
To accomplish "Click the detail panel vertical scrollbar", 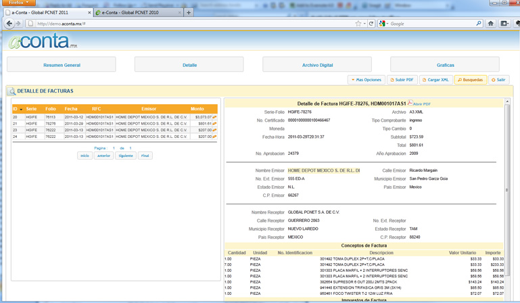I will tap(506, 190).
